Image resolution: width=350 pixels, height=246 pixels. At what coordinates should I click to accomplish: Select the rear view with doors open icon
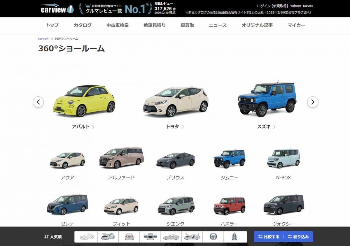point(150,237)
